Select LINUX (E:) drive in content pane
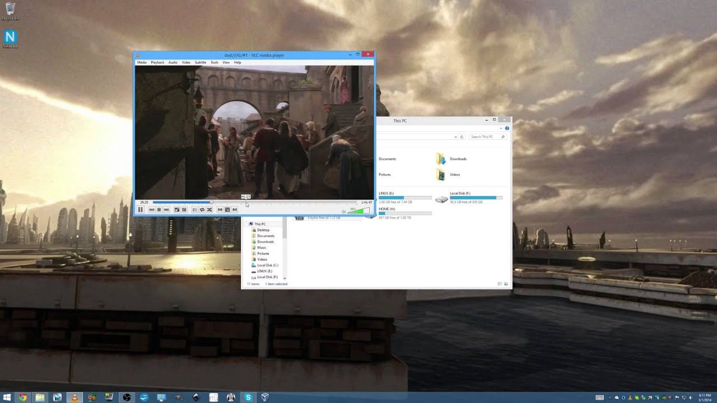This screenshot has height=403, width=717. 404,198
